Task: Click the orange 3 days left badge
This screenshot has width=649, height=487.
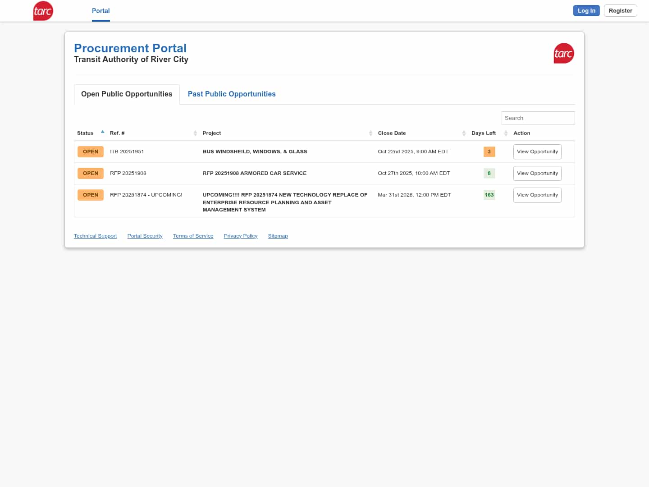Action: click(x=489, y=152)
